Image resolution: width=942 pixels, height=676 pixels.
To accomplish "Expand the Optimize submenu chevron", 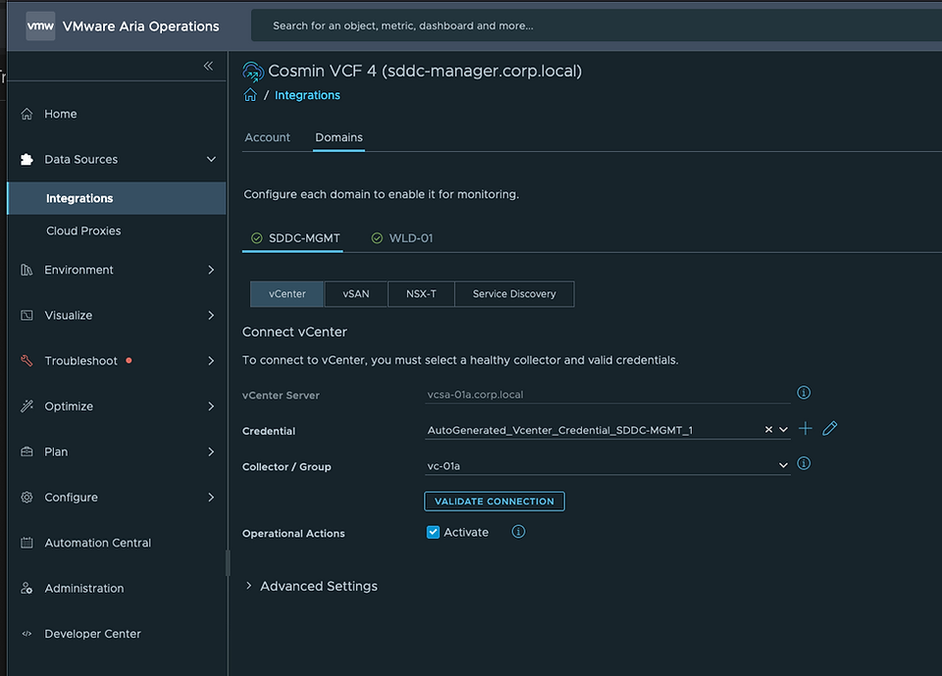I will point(211,406).
